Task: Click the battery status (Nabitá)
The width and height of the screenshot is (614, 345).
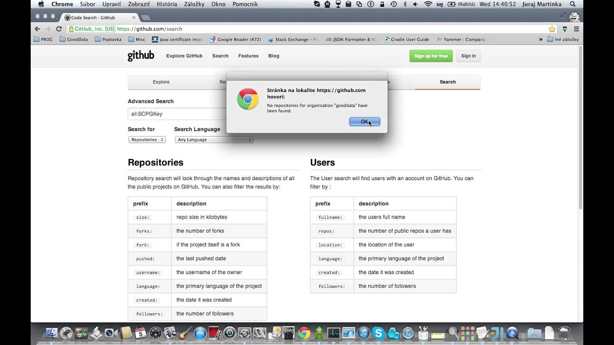Action: 461,4
